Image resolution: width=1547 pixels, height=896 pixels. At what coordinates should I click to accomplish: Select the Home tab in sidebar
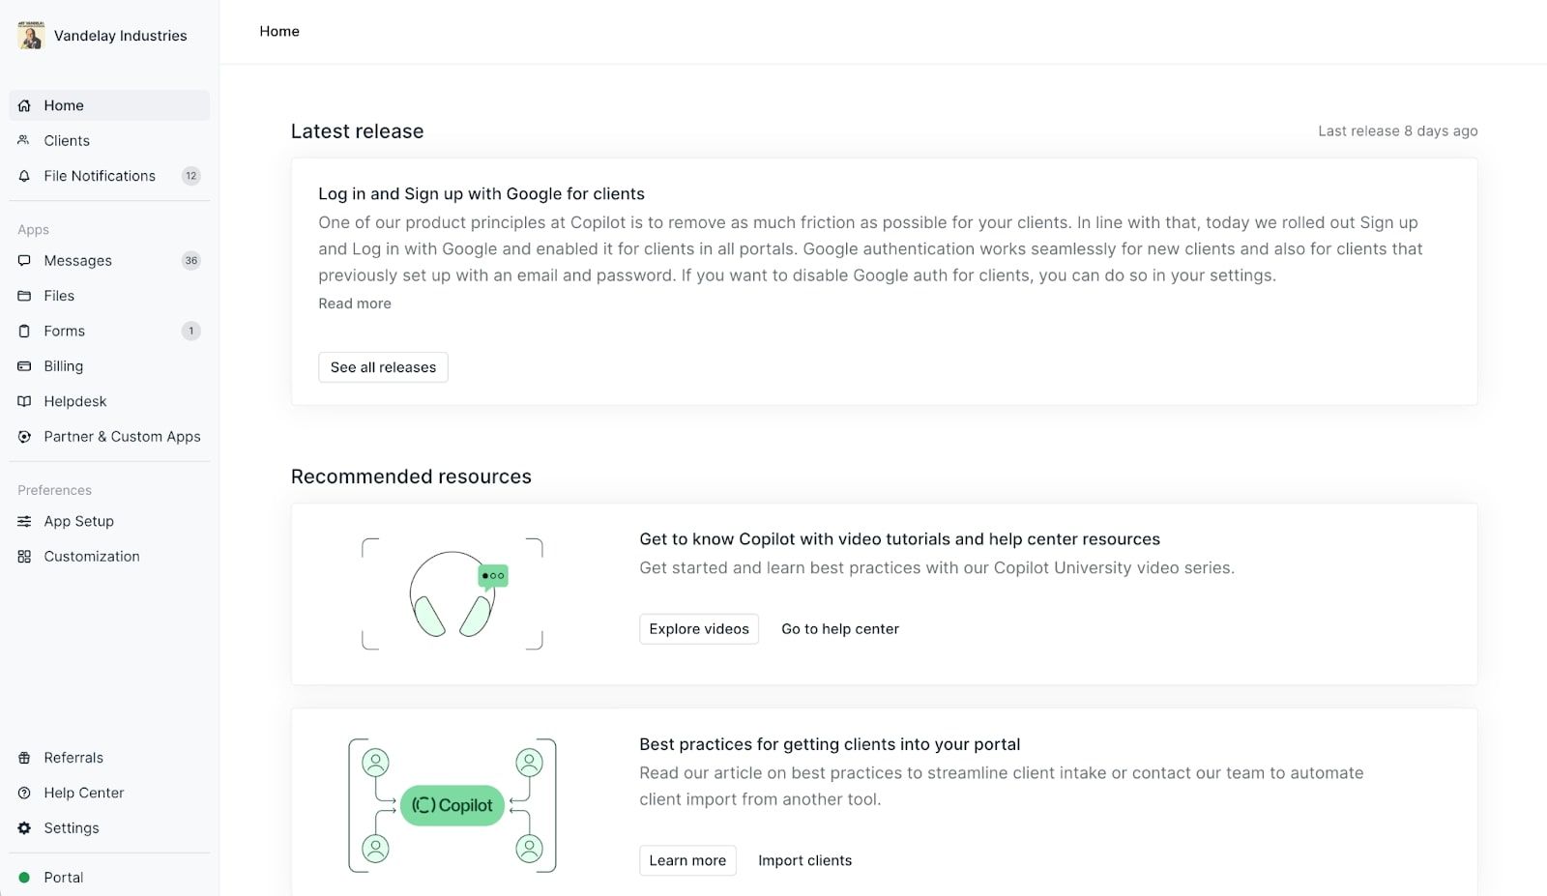64,105
